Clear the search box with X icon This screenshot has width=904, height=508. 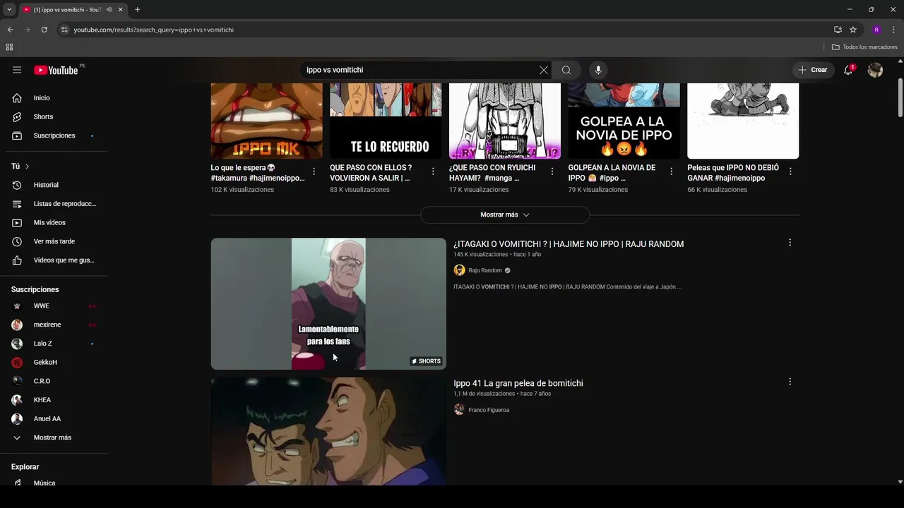click(x=543, y=70)
